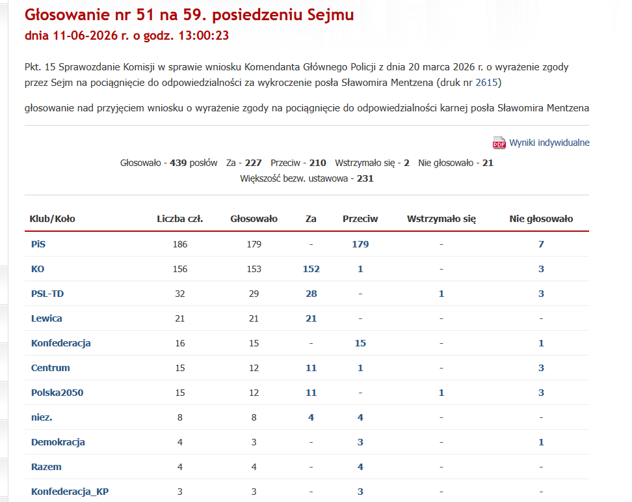Click KO voted count 153
Image resolution: width=632 pixels, height=502 pixels.
(x=254, y=269)
